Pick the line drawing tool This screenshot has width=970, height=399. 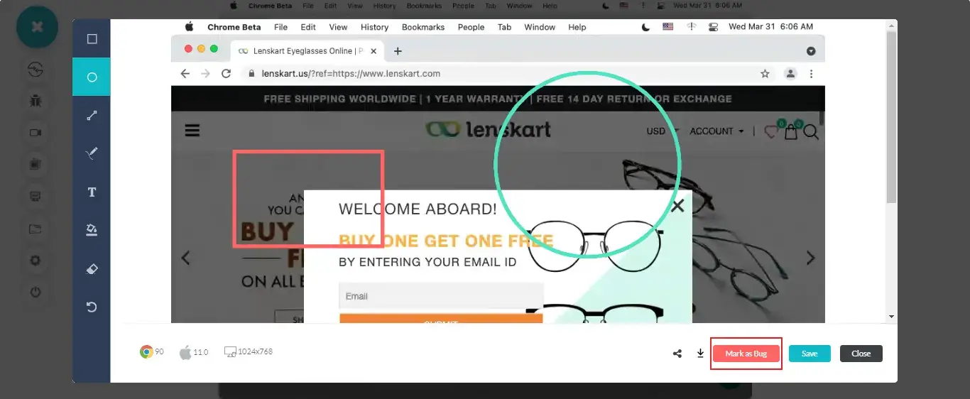92,116
